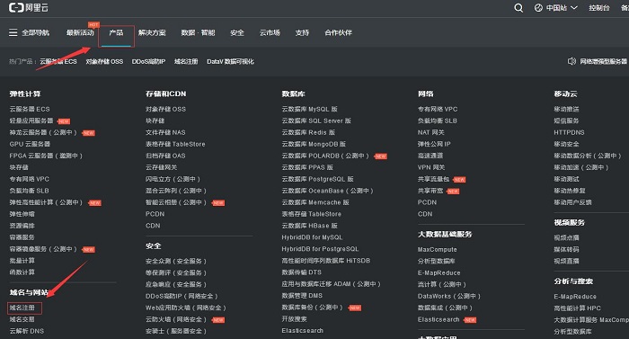Open MaxCompute link

[x=437, y=249]
